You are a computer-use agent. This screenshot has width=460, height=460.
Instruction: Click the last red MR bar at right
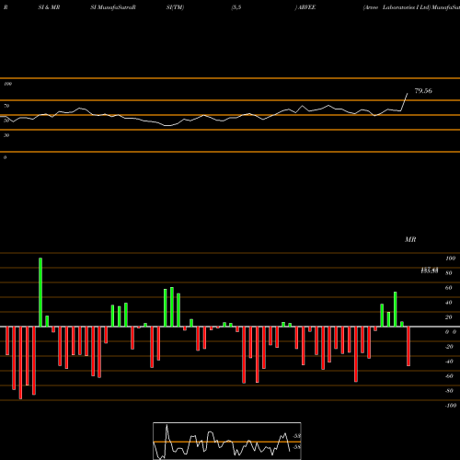408,346
